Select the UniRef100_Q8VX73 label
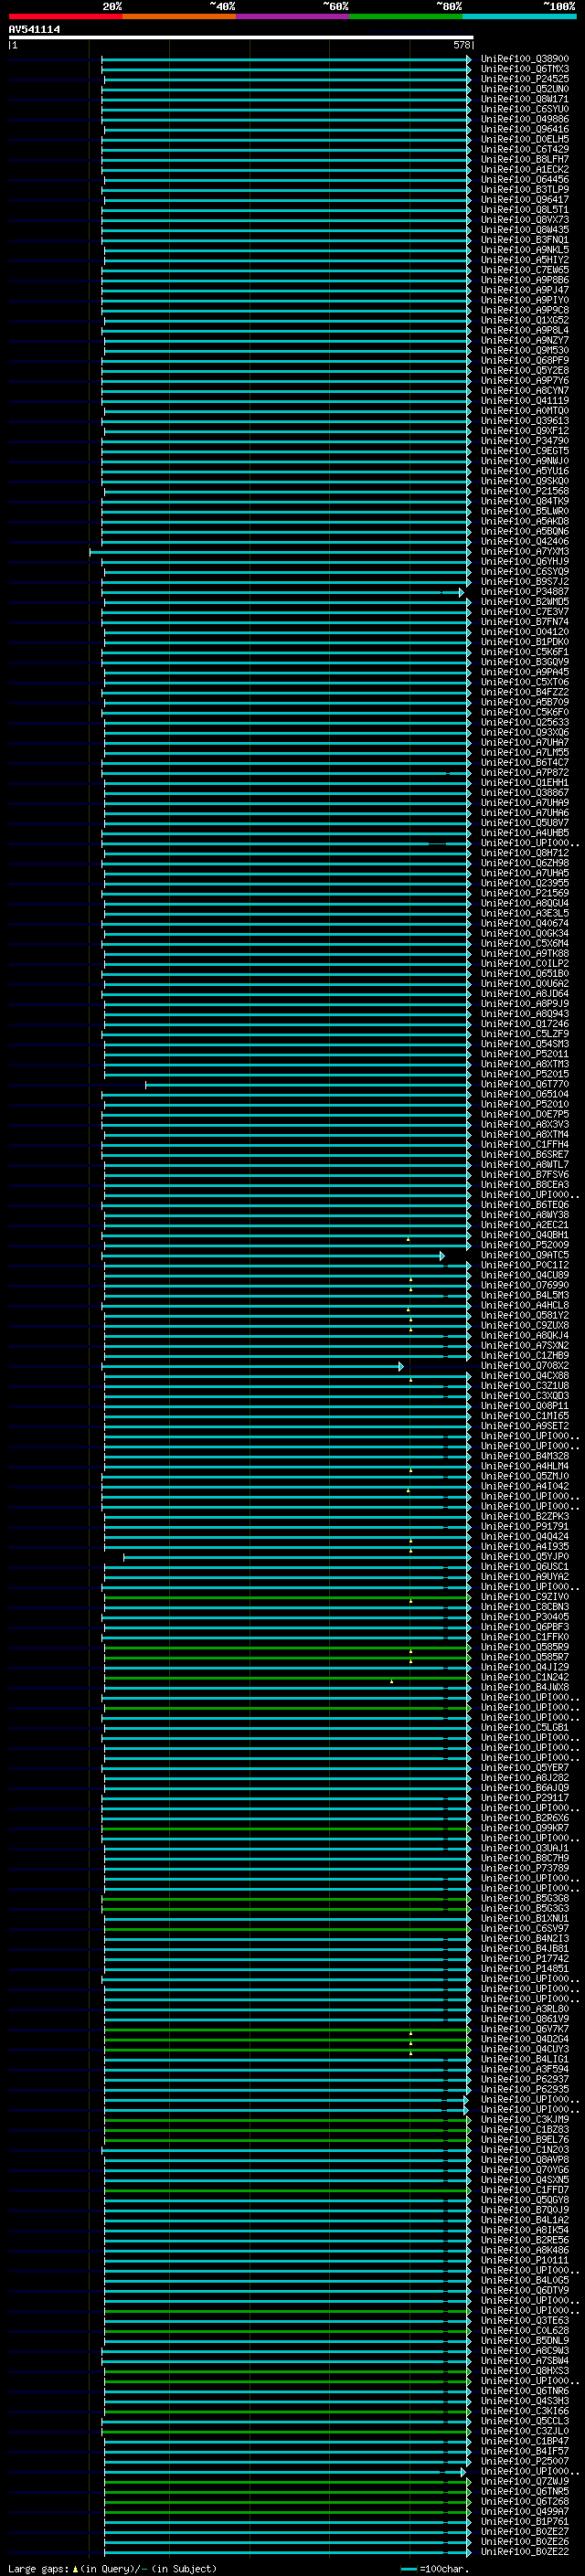 [525, 219]
